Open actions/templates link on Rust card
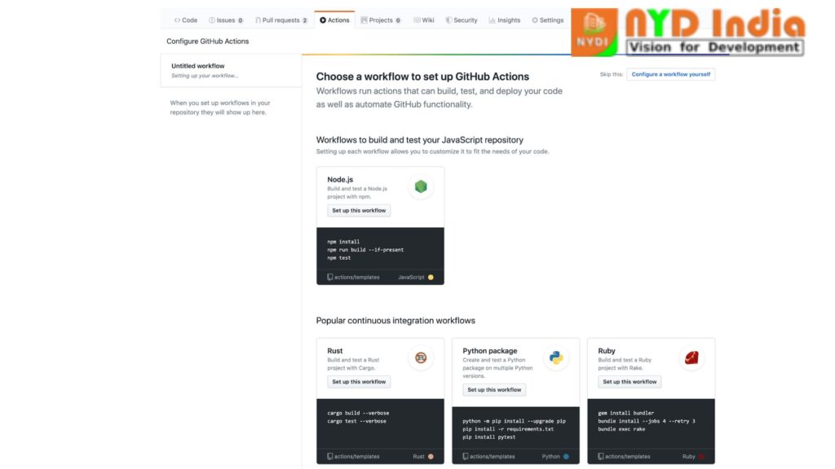The width and height of the screenshot is (835, 469). [353, 456]
